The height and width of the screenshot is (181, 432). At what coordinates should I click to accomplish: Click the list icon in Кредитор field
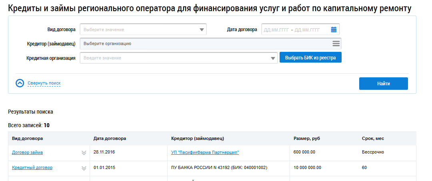coord(336,43)
